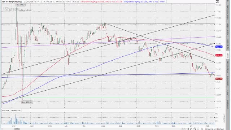The width and height of the screenshot is (231, 130).
Task: Click the Lo: 139.01 price bubble
Action: [27, 102]
